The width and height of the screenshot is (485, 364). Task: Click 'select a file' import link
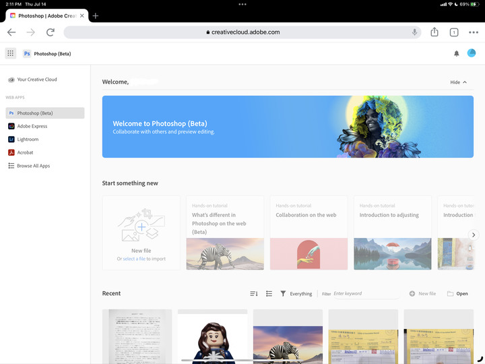[134, 259]
